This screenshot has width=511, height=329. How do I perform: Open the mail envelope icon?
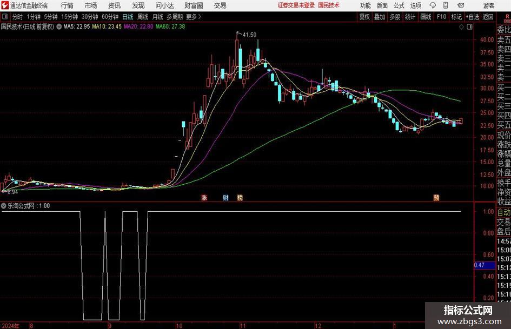click(461, 5)
